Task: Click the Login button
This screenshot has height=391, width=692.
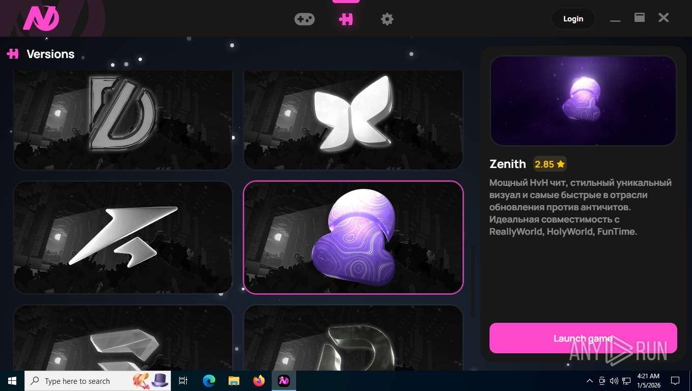Action: click(573, 19)
